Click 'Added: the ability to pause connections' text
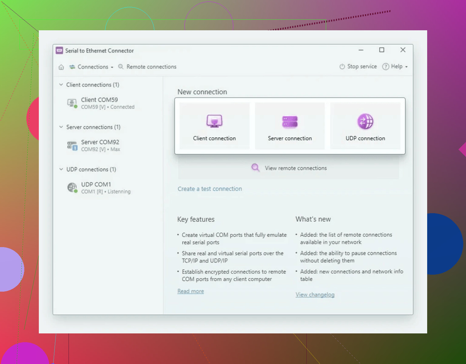 (x=349, y=257)
